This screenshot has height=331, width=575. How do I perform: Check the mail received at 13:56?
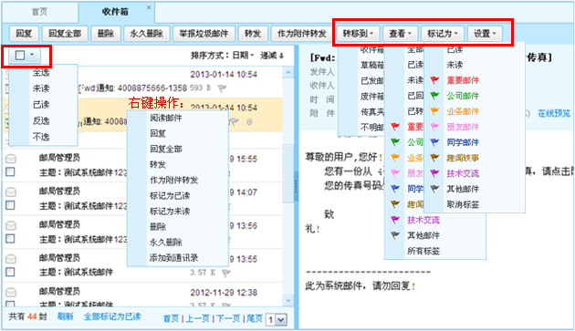coord(10,239)
